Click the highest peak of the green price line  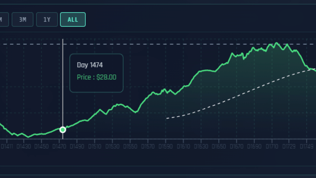click(x=276, y=43)
